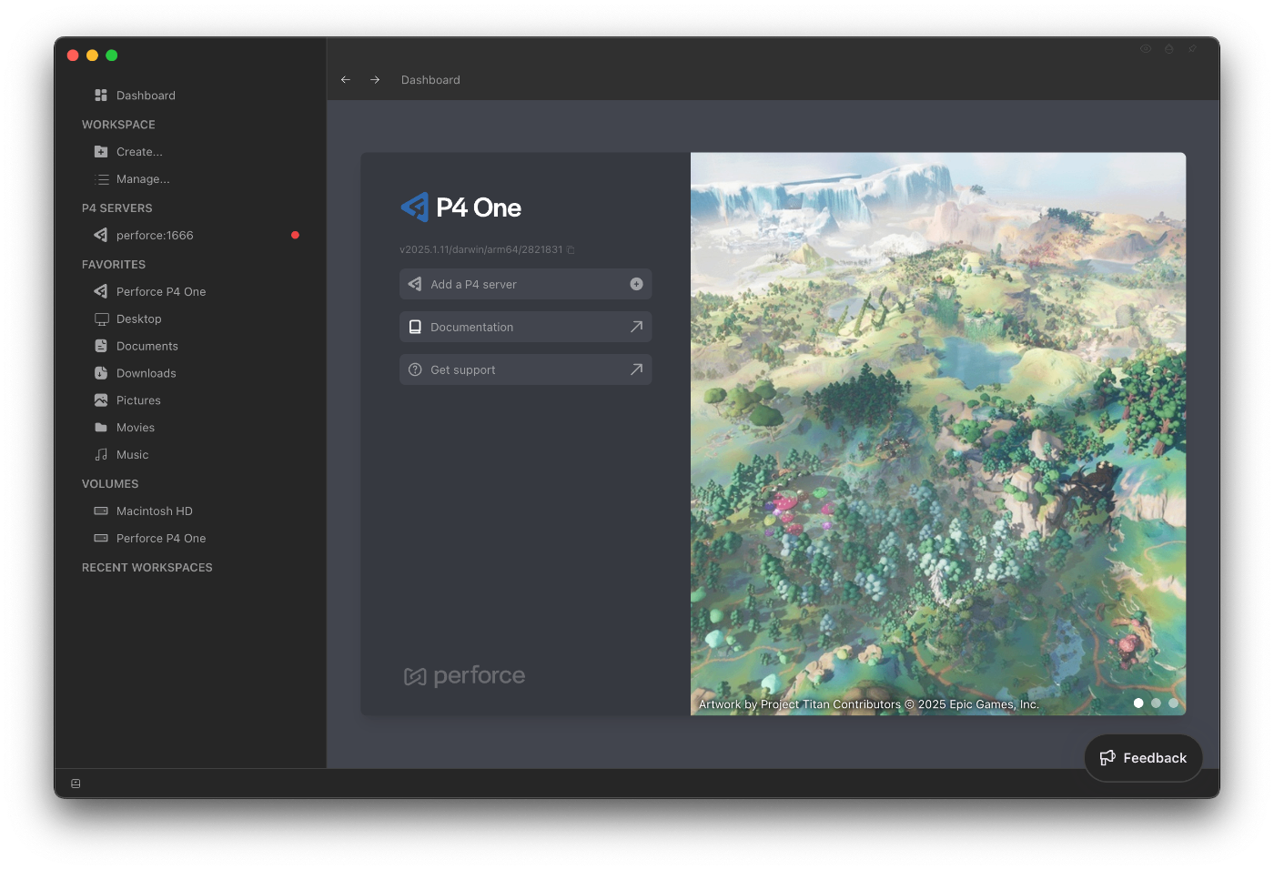This screenshot has height=870, width=1274.
Task: Click the perforce logo in dashboard card
Action: tap(464, 675)
